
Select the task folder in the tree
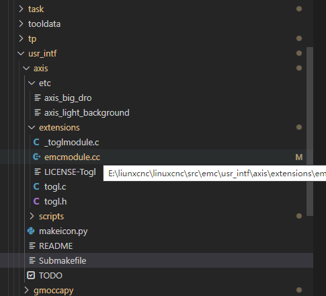[x=157, y=9]
